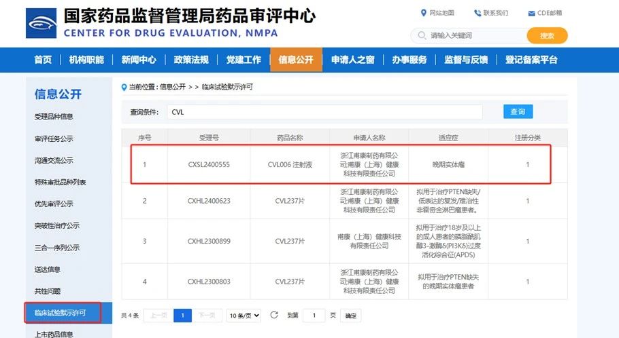The height and width of the screenshot is (338, 619).
Task: Open 临床试验默示许可 in the sidebar
Action: tap(59, 312)
